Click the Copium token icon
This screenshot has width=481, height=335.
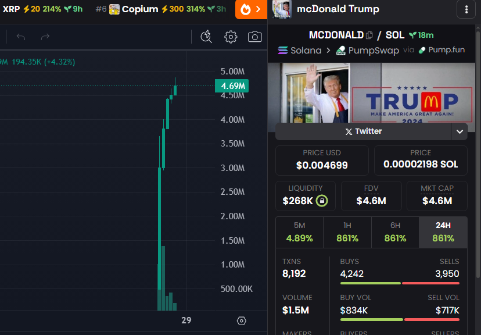coord(114,9)
